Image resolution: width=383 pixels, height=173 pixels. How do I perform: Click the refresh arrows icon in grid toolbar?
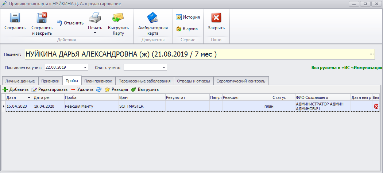(99, 89)
